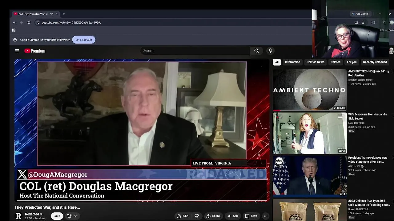Bookmark this page with the star
This screenshot has height=221, width=394.
pos(363,22)
